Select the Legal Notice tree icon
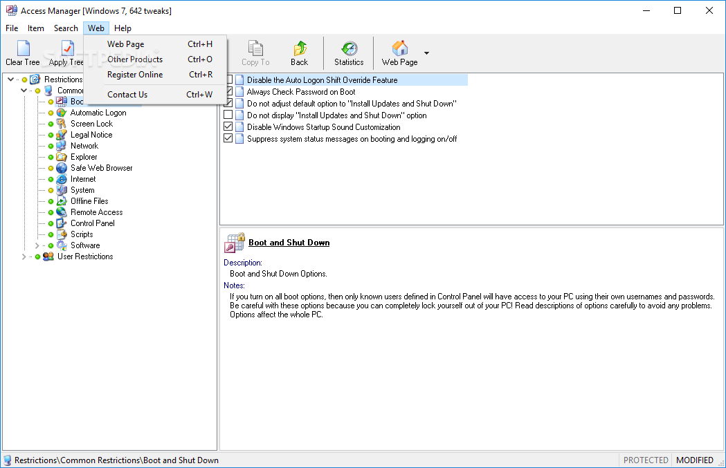Screen dimensions: 726x468 (x=62, y=135)
